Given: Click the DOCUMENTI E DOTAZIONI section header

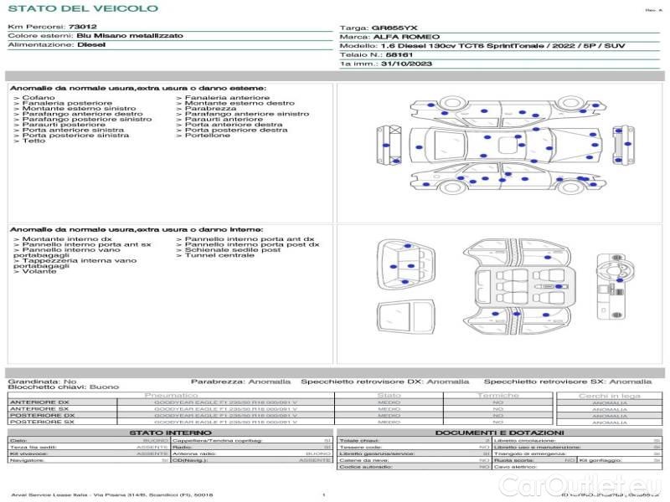Looking at the screenshot, I should [499, 433].
